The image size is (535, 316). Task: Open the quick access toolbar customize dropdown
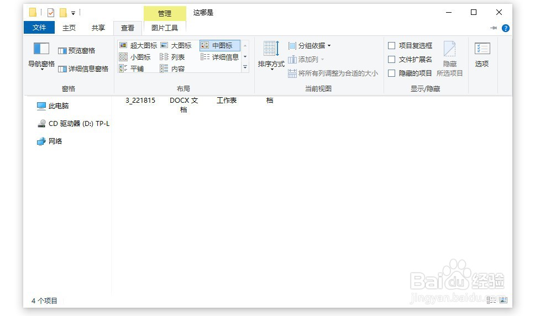[x=73, y=13]
